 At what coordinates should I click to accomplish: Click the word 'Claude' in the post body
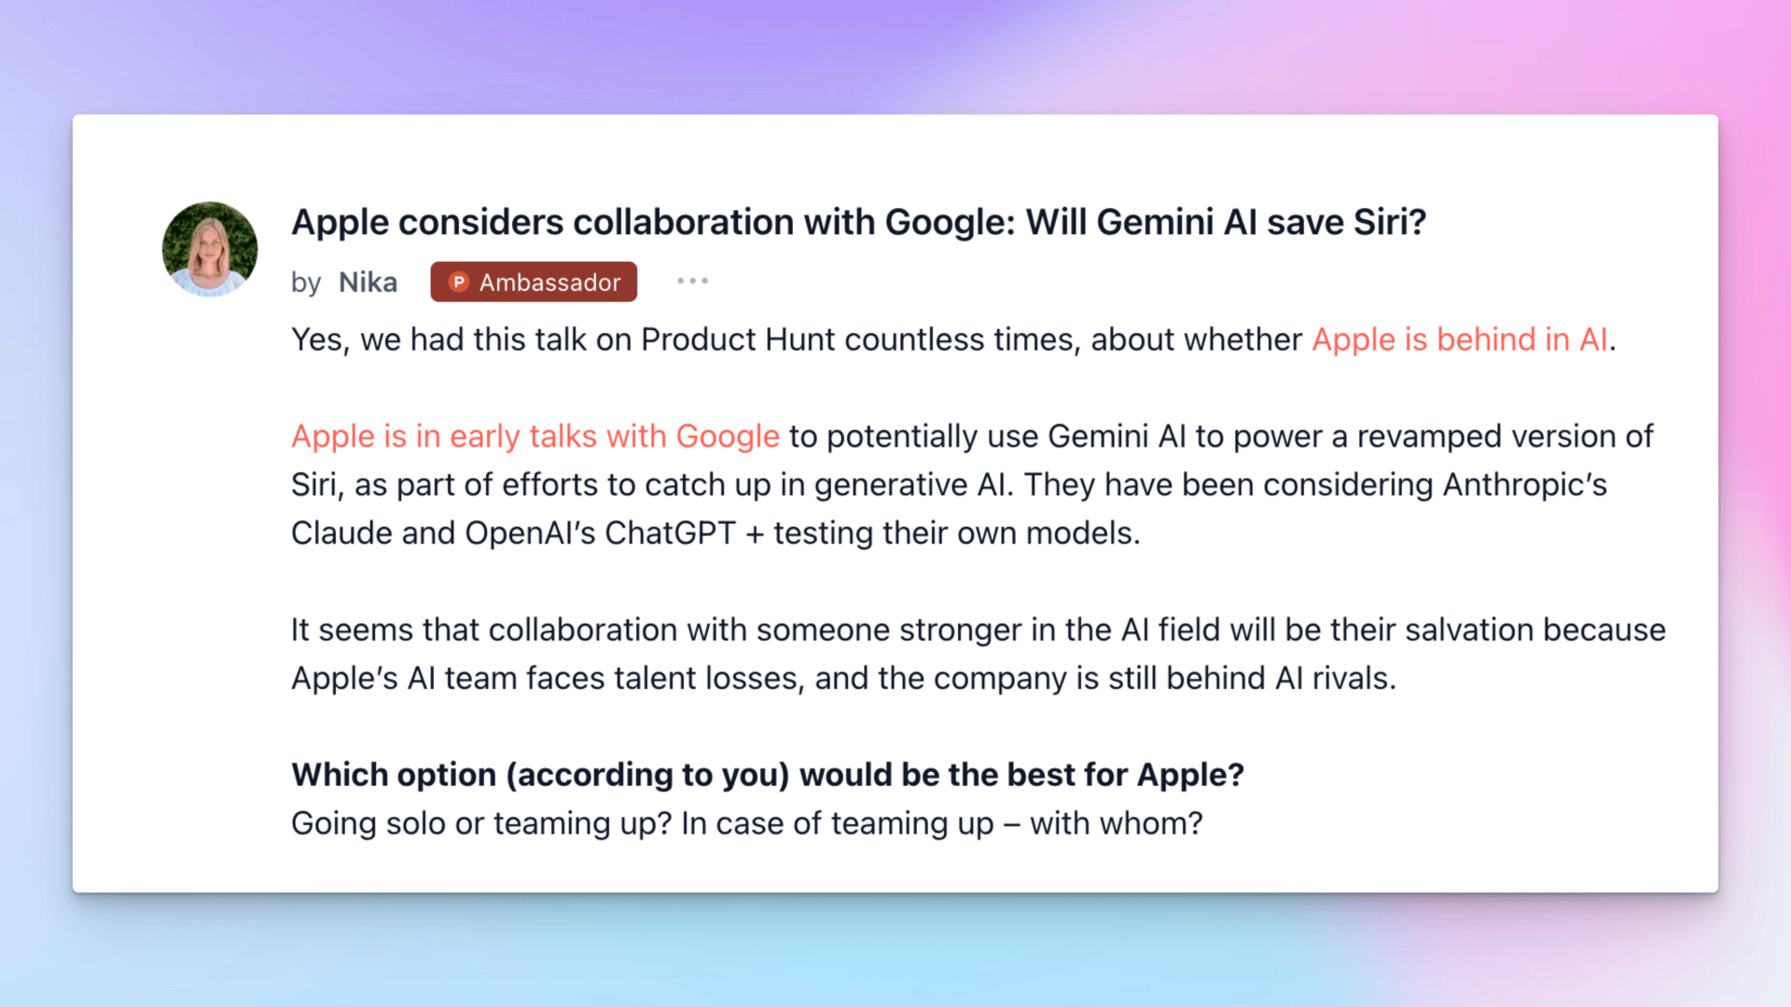pyautogui.click(x=341, y=533)
